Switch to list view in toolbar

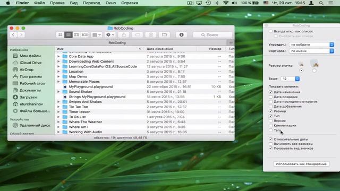click(69, 34)
